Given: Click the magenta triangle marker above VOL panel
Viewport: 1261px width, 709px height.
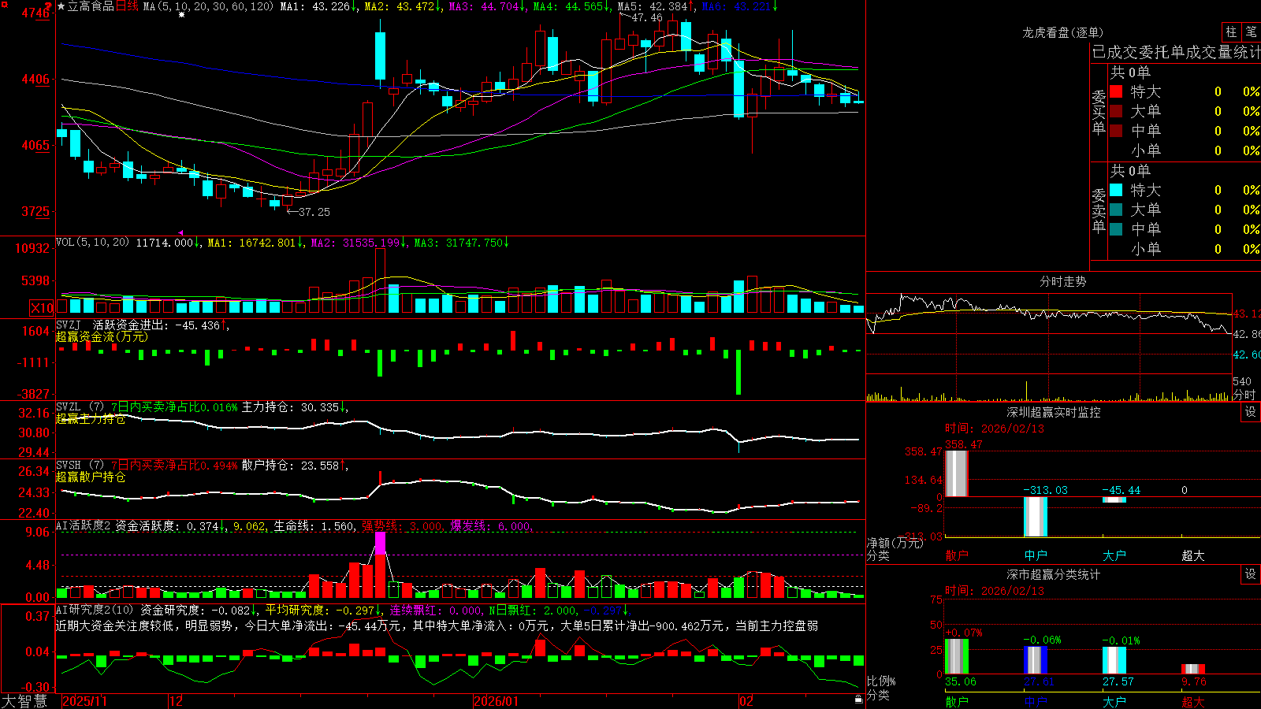Looking at the screenshot, I should pos(180,232).
